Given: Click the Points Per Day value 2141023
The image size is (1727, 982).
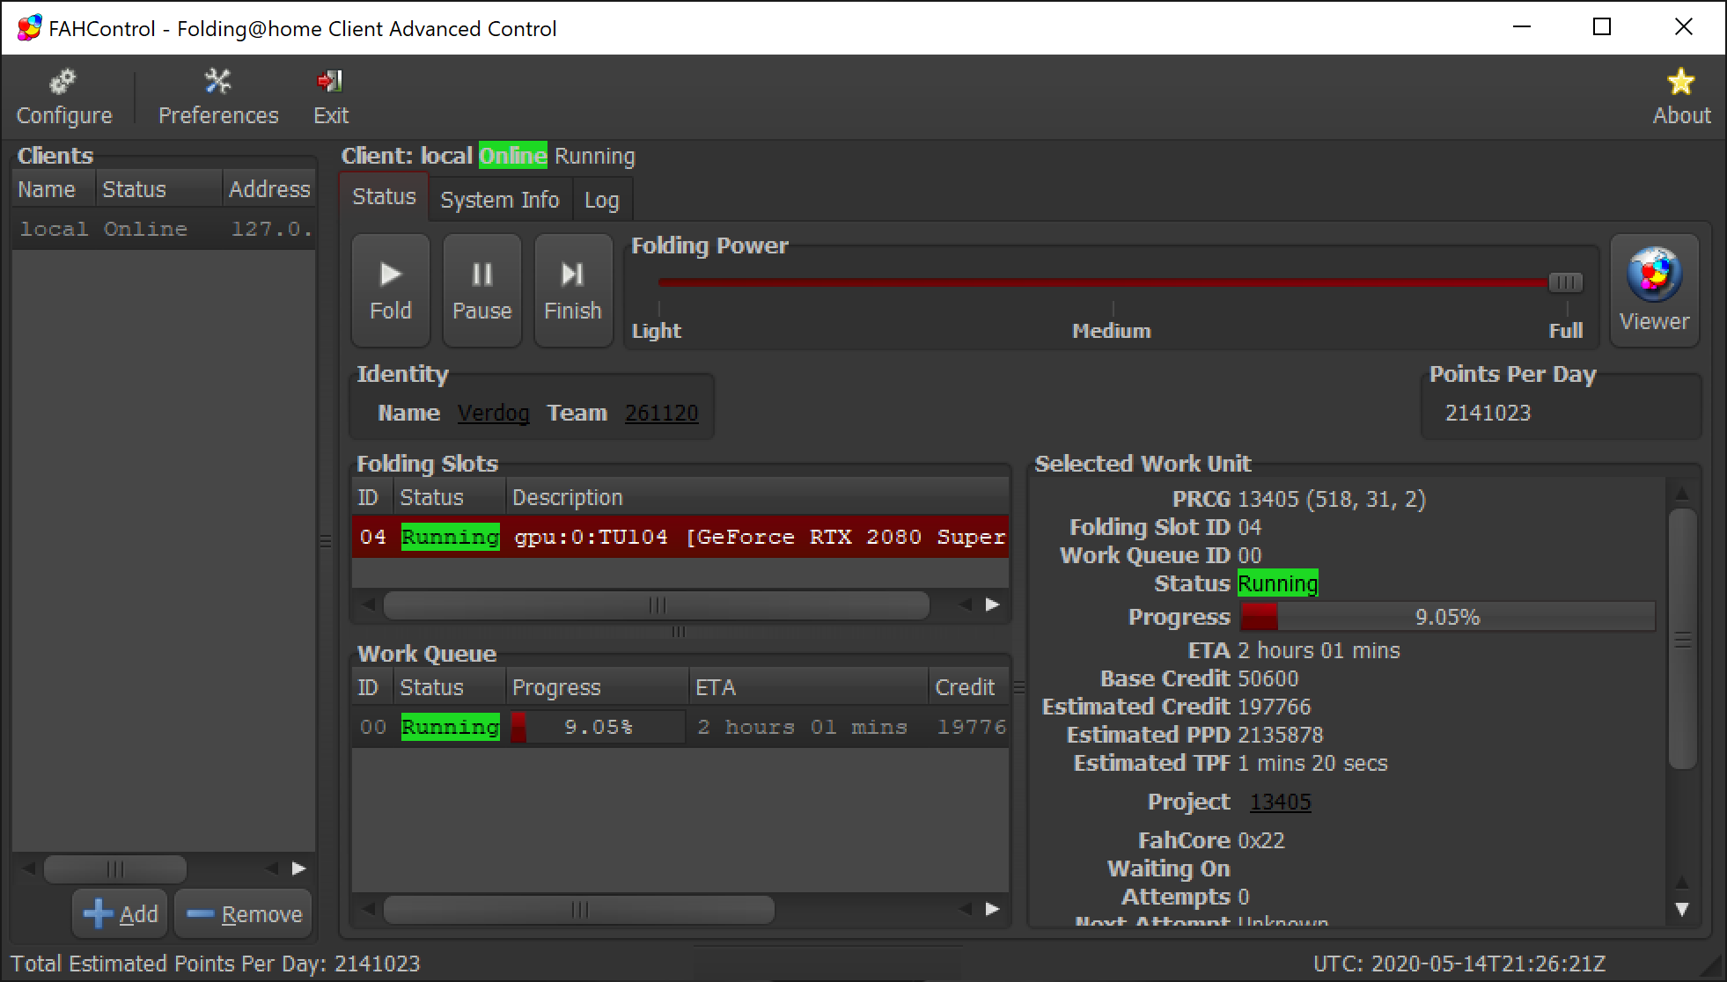Looking at the screenshot, I should click(x=1488, y=413).
